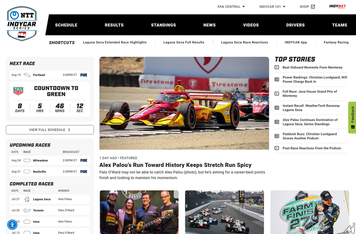Open the INDY NXT logo link

pos(337,6)
